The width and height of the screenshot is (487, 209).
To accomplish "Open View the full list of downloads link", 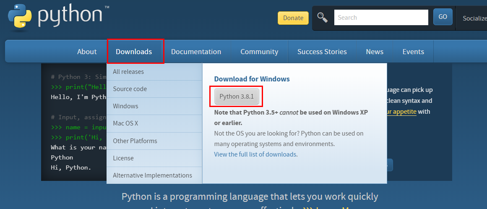I will (x=255, y=154).
